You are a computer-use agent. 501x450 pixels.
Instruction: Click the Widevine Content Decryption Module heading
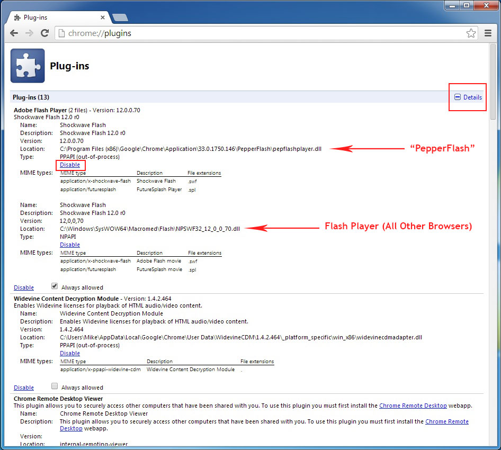[x=66, y=299]
